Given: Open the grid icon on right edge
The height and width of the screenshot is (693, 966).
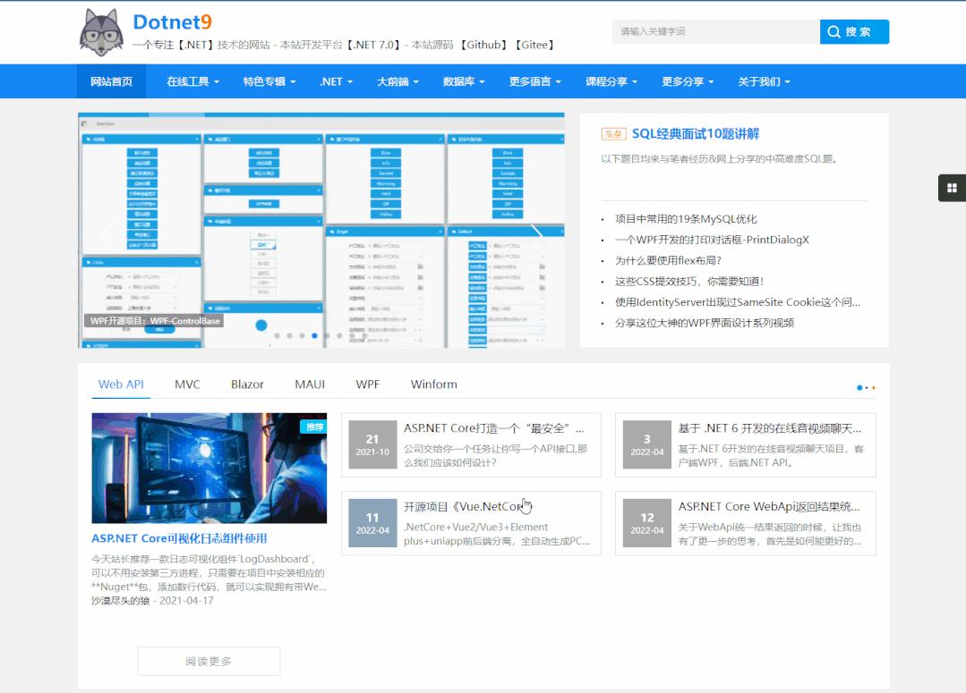Looking at the screenshot, I should (x=952, y=188).
